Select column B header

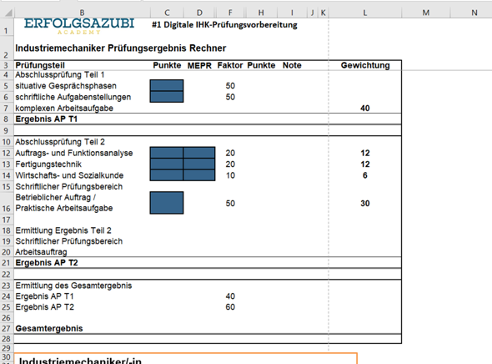83,13
